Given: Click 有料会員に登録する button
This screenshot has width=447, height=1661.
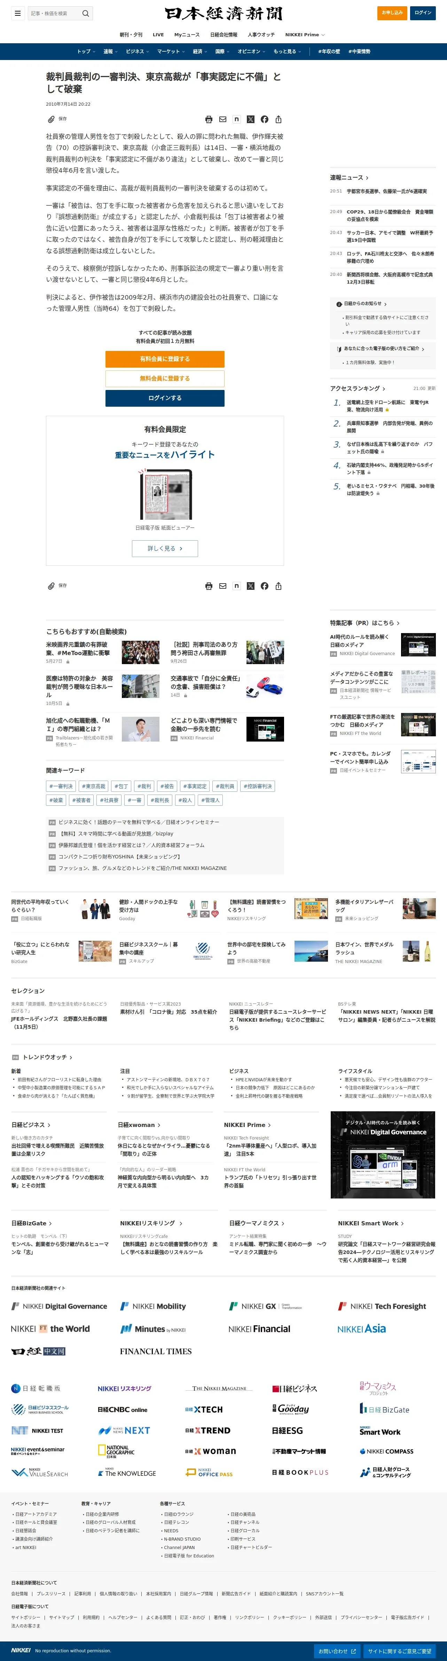Looking at the screenshot, I should coord(165,359).
